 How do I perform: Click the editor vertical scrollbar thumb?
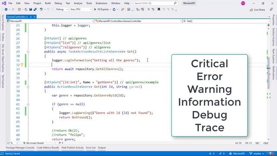point(269,72)
